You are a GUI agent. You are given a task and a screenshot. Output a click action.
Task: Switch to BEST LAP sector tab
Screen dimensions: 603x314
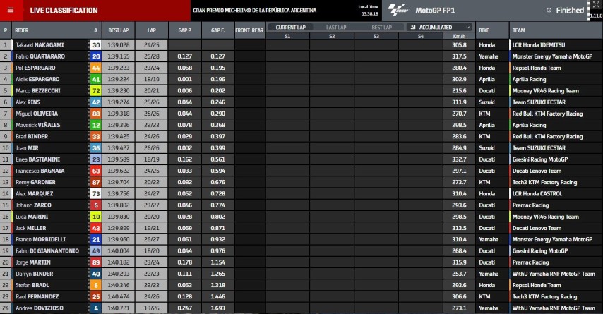click(381, 28)
